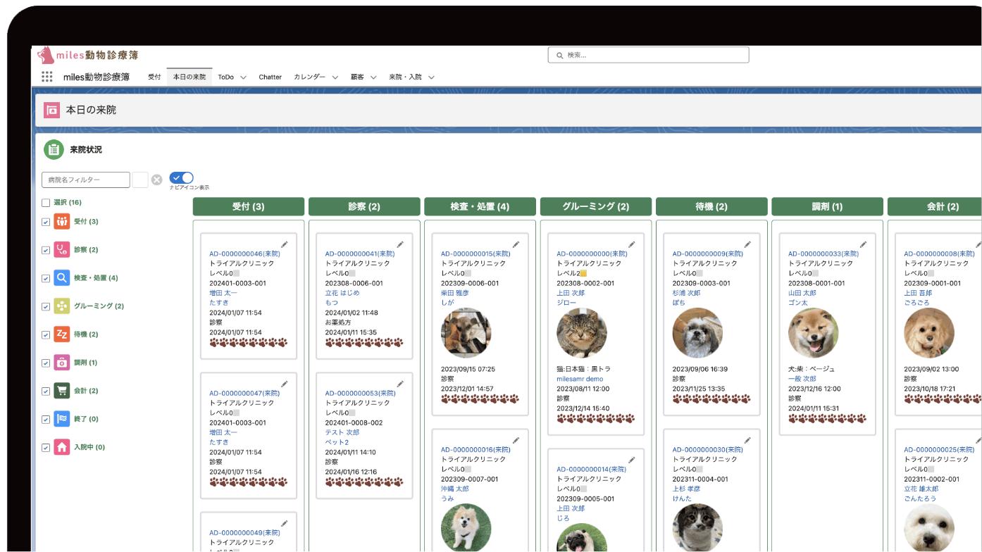Open the 受付 navigation tab
The width and height of the screenshot is (982, 552).
(x=154, y=77)
